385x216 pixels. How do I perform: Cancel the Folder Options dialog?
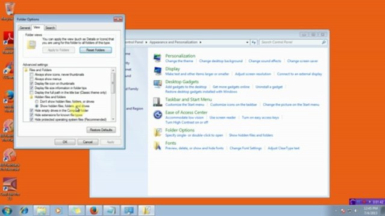87,142
